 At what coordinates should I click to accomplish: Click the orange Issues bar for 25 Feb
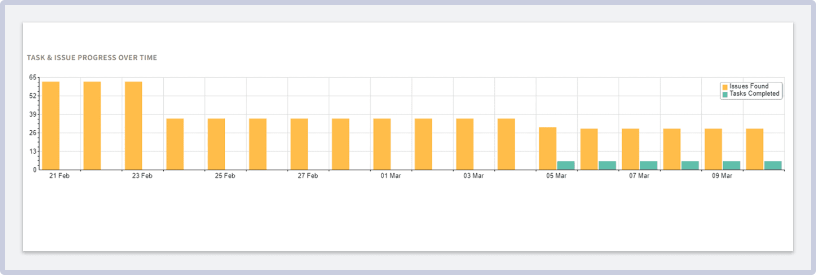pos(216,144)
